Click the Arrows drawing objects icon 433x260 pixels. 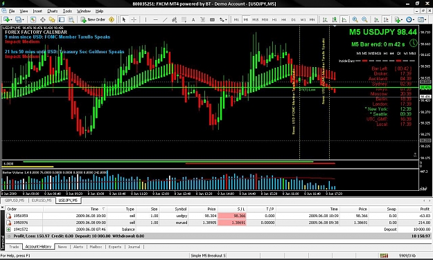pyautogui.click(x=222, y=19)
